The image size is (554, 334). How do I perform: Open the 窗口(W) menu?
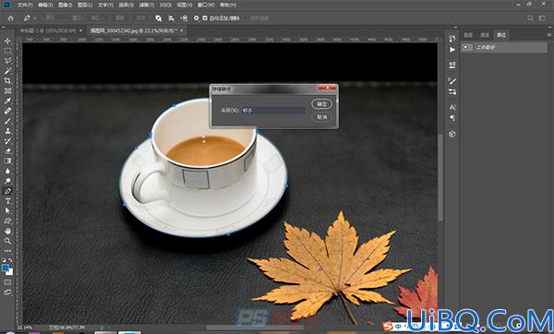(206, 5)
